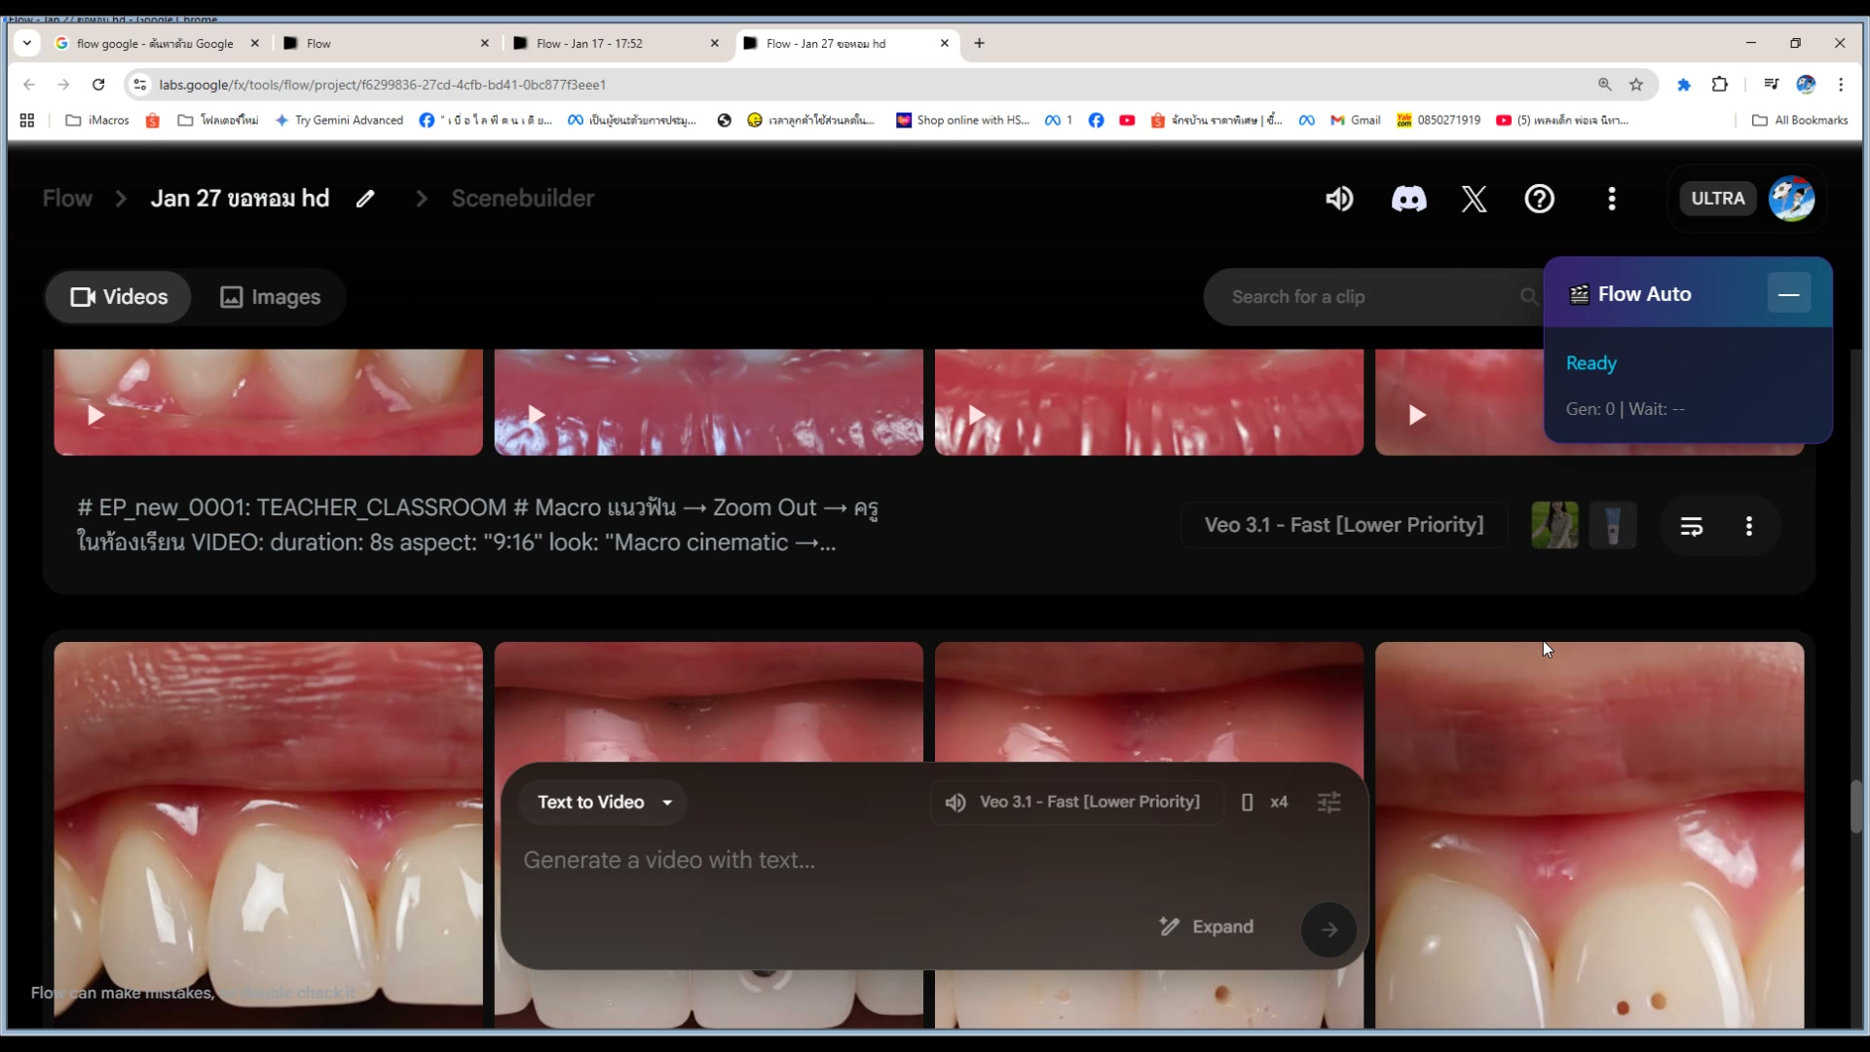Minimize the Flow Auto panel
This screenshot has width=1870, height=1052.
(1788, 294)
